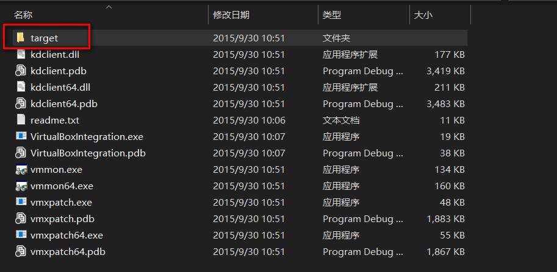The width and height of the screenshot is (557, 272).
Task: Sort files by the 名称 column header
Action: [23, 15]
